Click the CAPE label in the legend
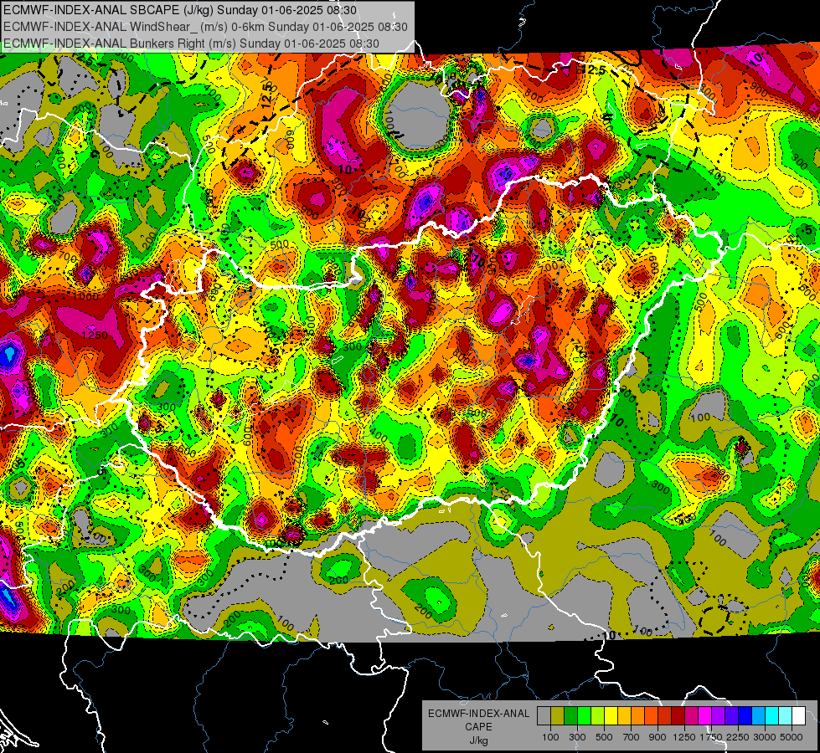 coord(478,727)
